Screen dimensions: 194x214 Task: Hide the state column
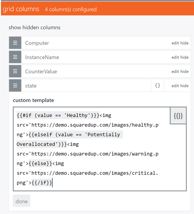coord(184,86)
